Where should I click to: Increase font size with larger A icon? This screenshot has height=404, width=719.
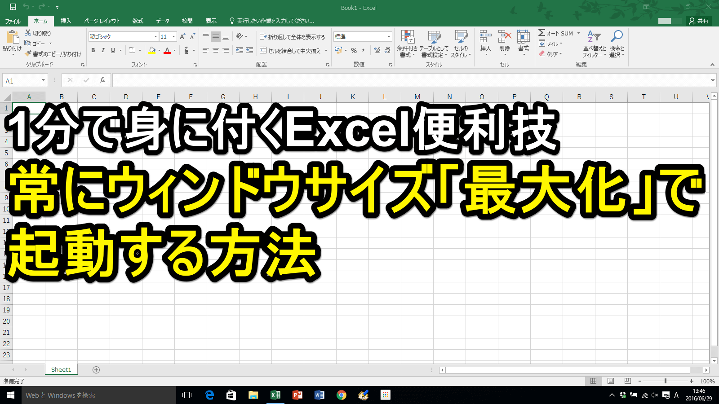coord(182,36)
